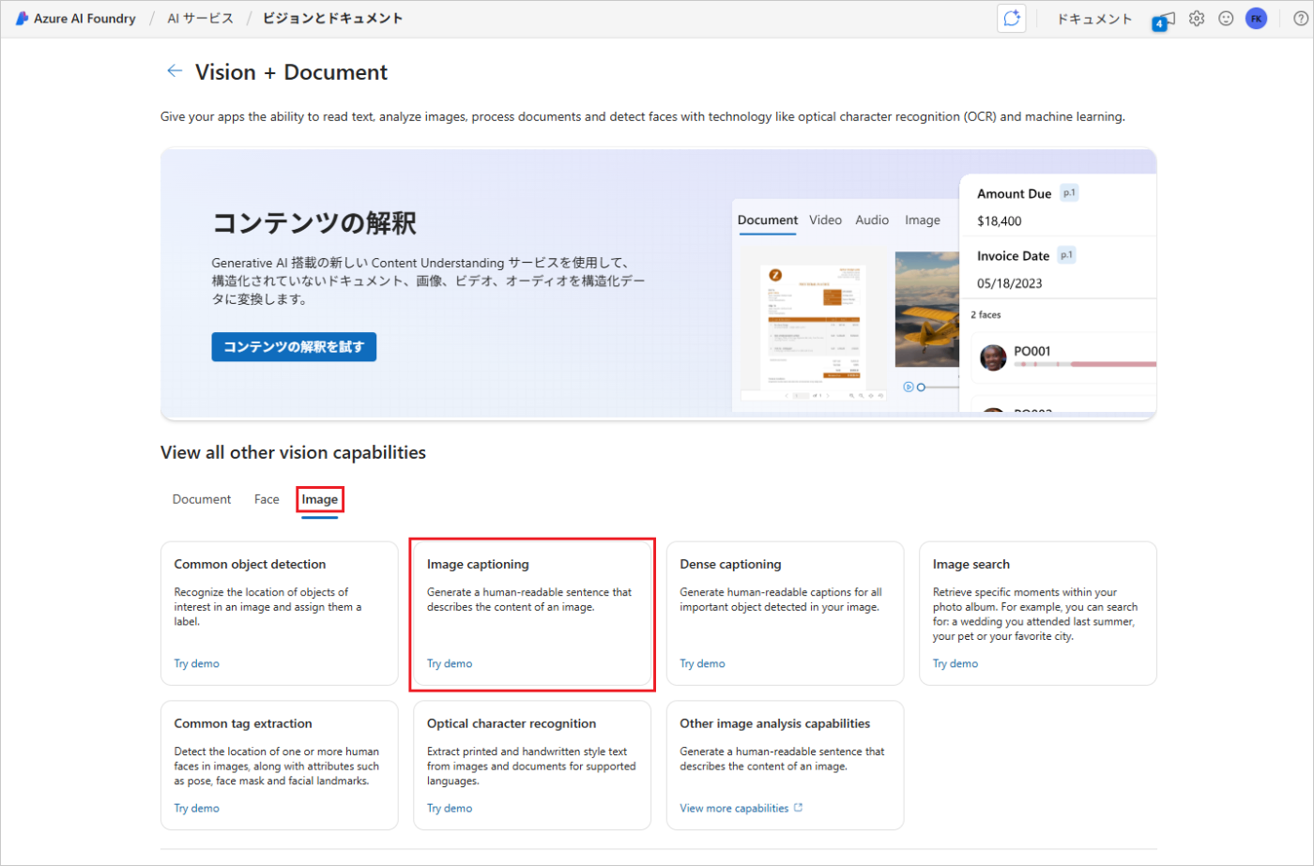The height and width of the screenshot is (866, 1314).
Task: Click the play control under the airplane image
Action: (x=909, y=387)
